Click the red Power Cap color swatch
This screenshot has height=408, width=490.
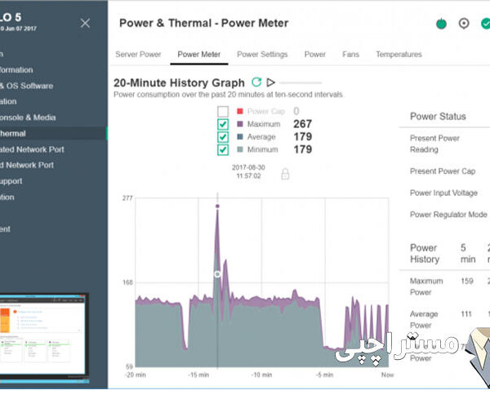point(240,111)
